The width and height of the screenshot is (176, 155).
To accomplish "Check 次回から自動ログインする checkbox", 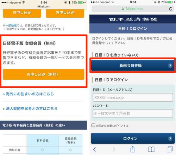I will coord(93,125).
